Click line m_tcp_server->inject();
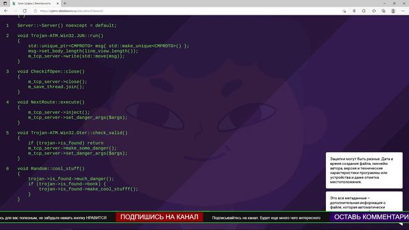This screenshot has height=230, width=409. tap(59, 112)
